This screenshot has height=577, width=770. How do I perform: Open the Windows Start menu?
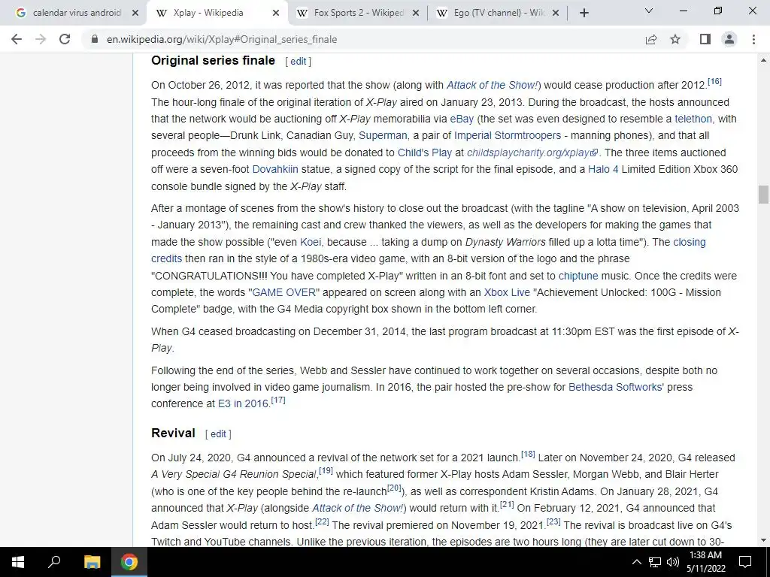(18, 562)
